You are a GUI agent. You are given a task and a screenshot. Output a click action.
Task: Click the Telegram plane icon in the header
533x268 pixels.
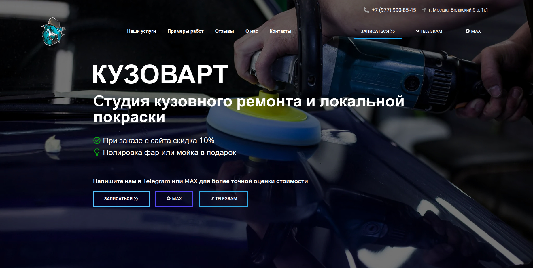417,31
